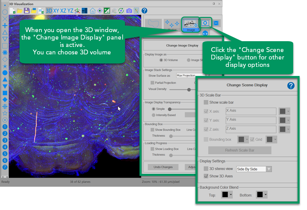
Task: Click the Refresh Scale Bar button
Action: [240, 150]
